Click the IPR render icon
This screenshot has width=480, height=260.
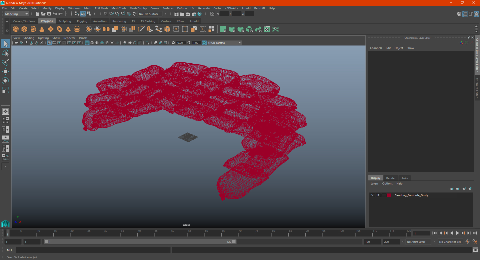click(x=188, y=14)
